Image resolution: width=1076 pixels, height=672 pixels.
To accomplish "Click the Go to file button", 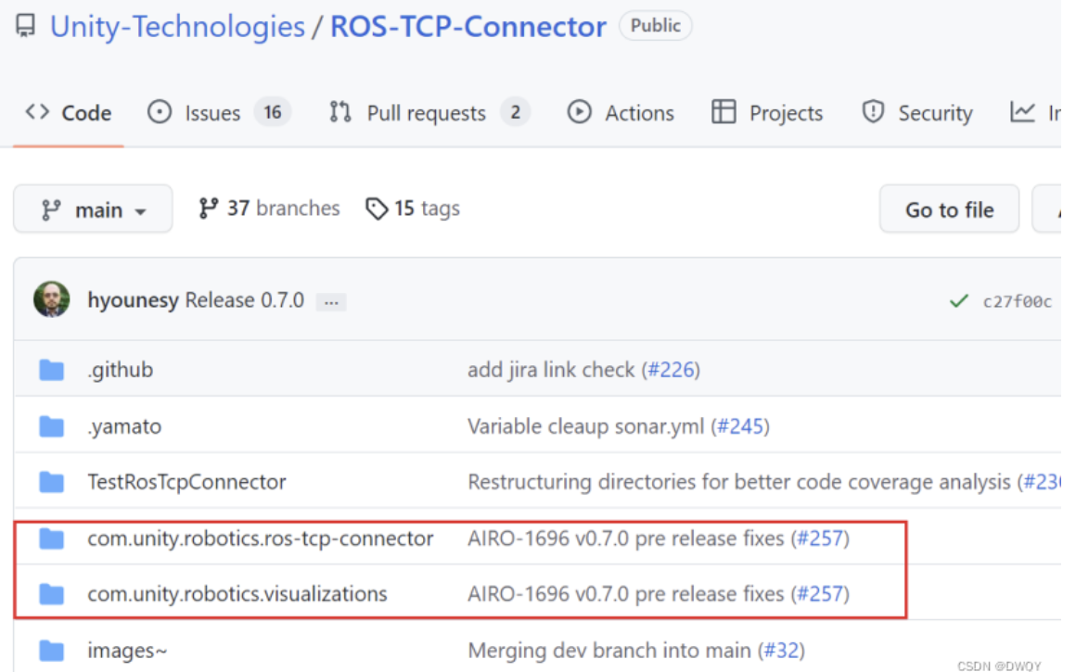I will tap(949, 209).
